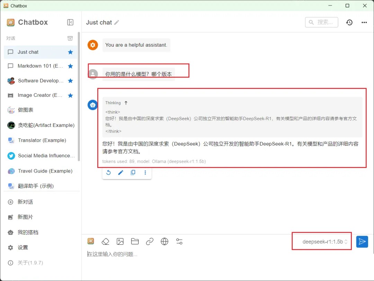This screenshot has width=374, height=281.
Task: Send the message
Action: 362,242
